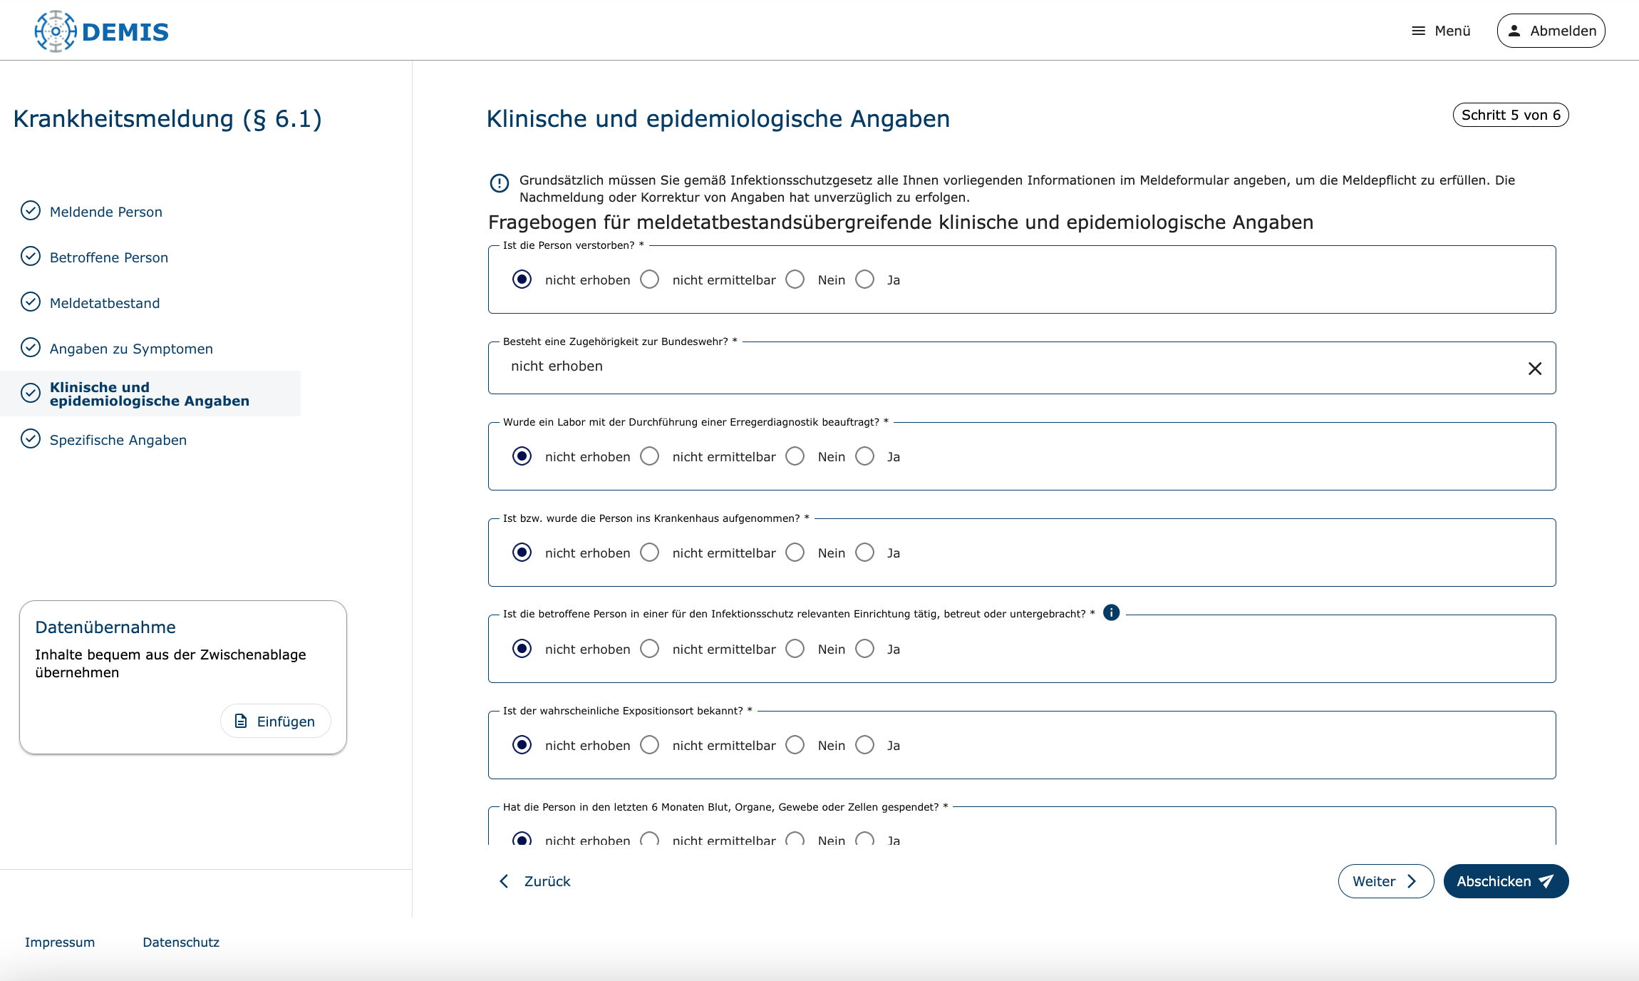Screen dimensions: 1639x981
Task: Clear the Bundeswehr field with X icon
Action: click(x=1534, y=368)
